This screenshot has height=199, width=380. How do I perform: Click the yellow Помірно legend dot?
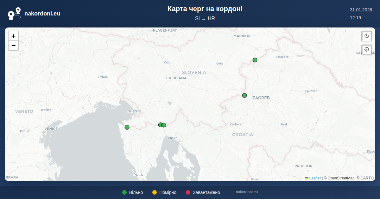coord(155,192)
